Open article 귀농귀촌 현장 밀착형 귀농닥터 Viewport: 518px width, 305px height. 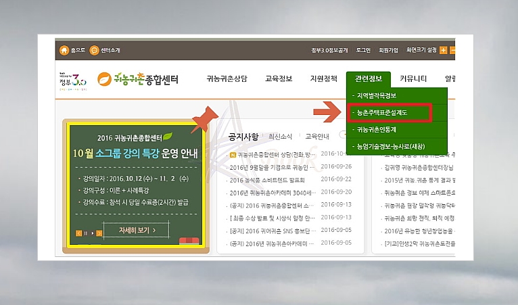coord(419,206)
